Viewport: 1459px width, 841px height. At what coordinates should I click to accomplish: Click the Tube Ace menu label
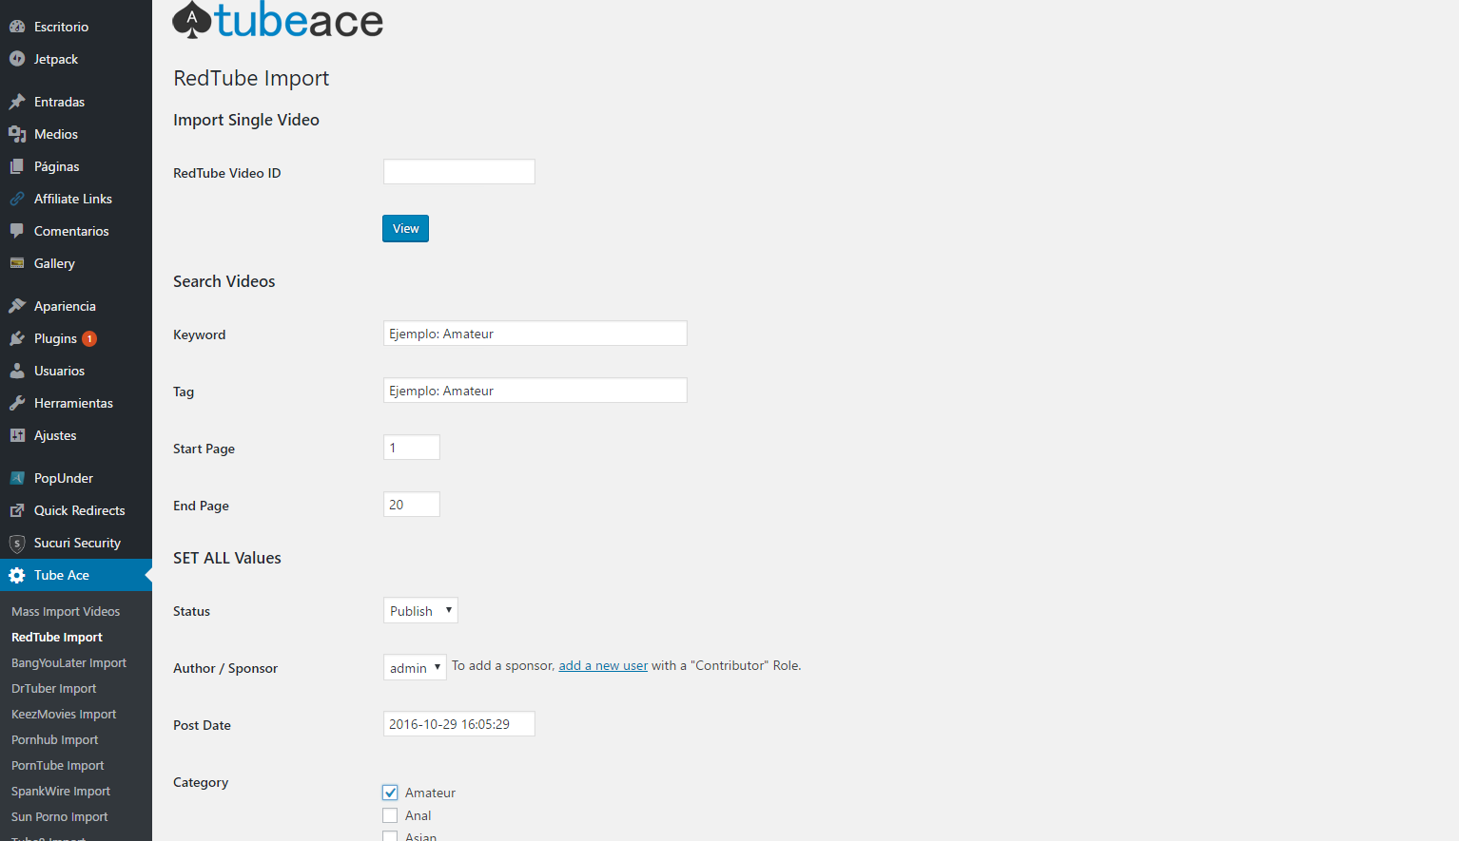[62, 575]
